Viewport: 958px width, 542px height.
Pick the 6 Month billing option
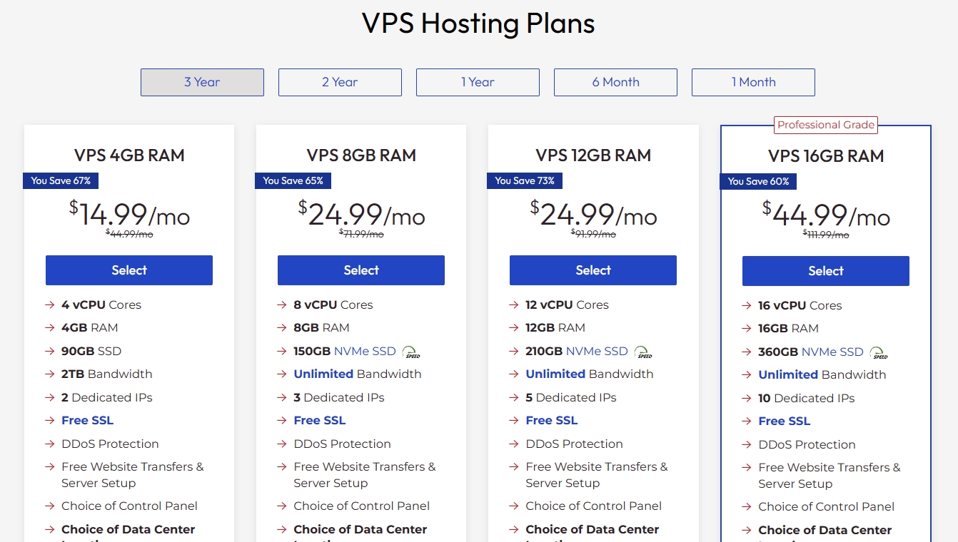click(615, 82)
